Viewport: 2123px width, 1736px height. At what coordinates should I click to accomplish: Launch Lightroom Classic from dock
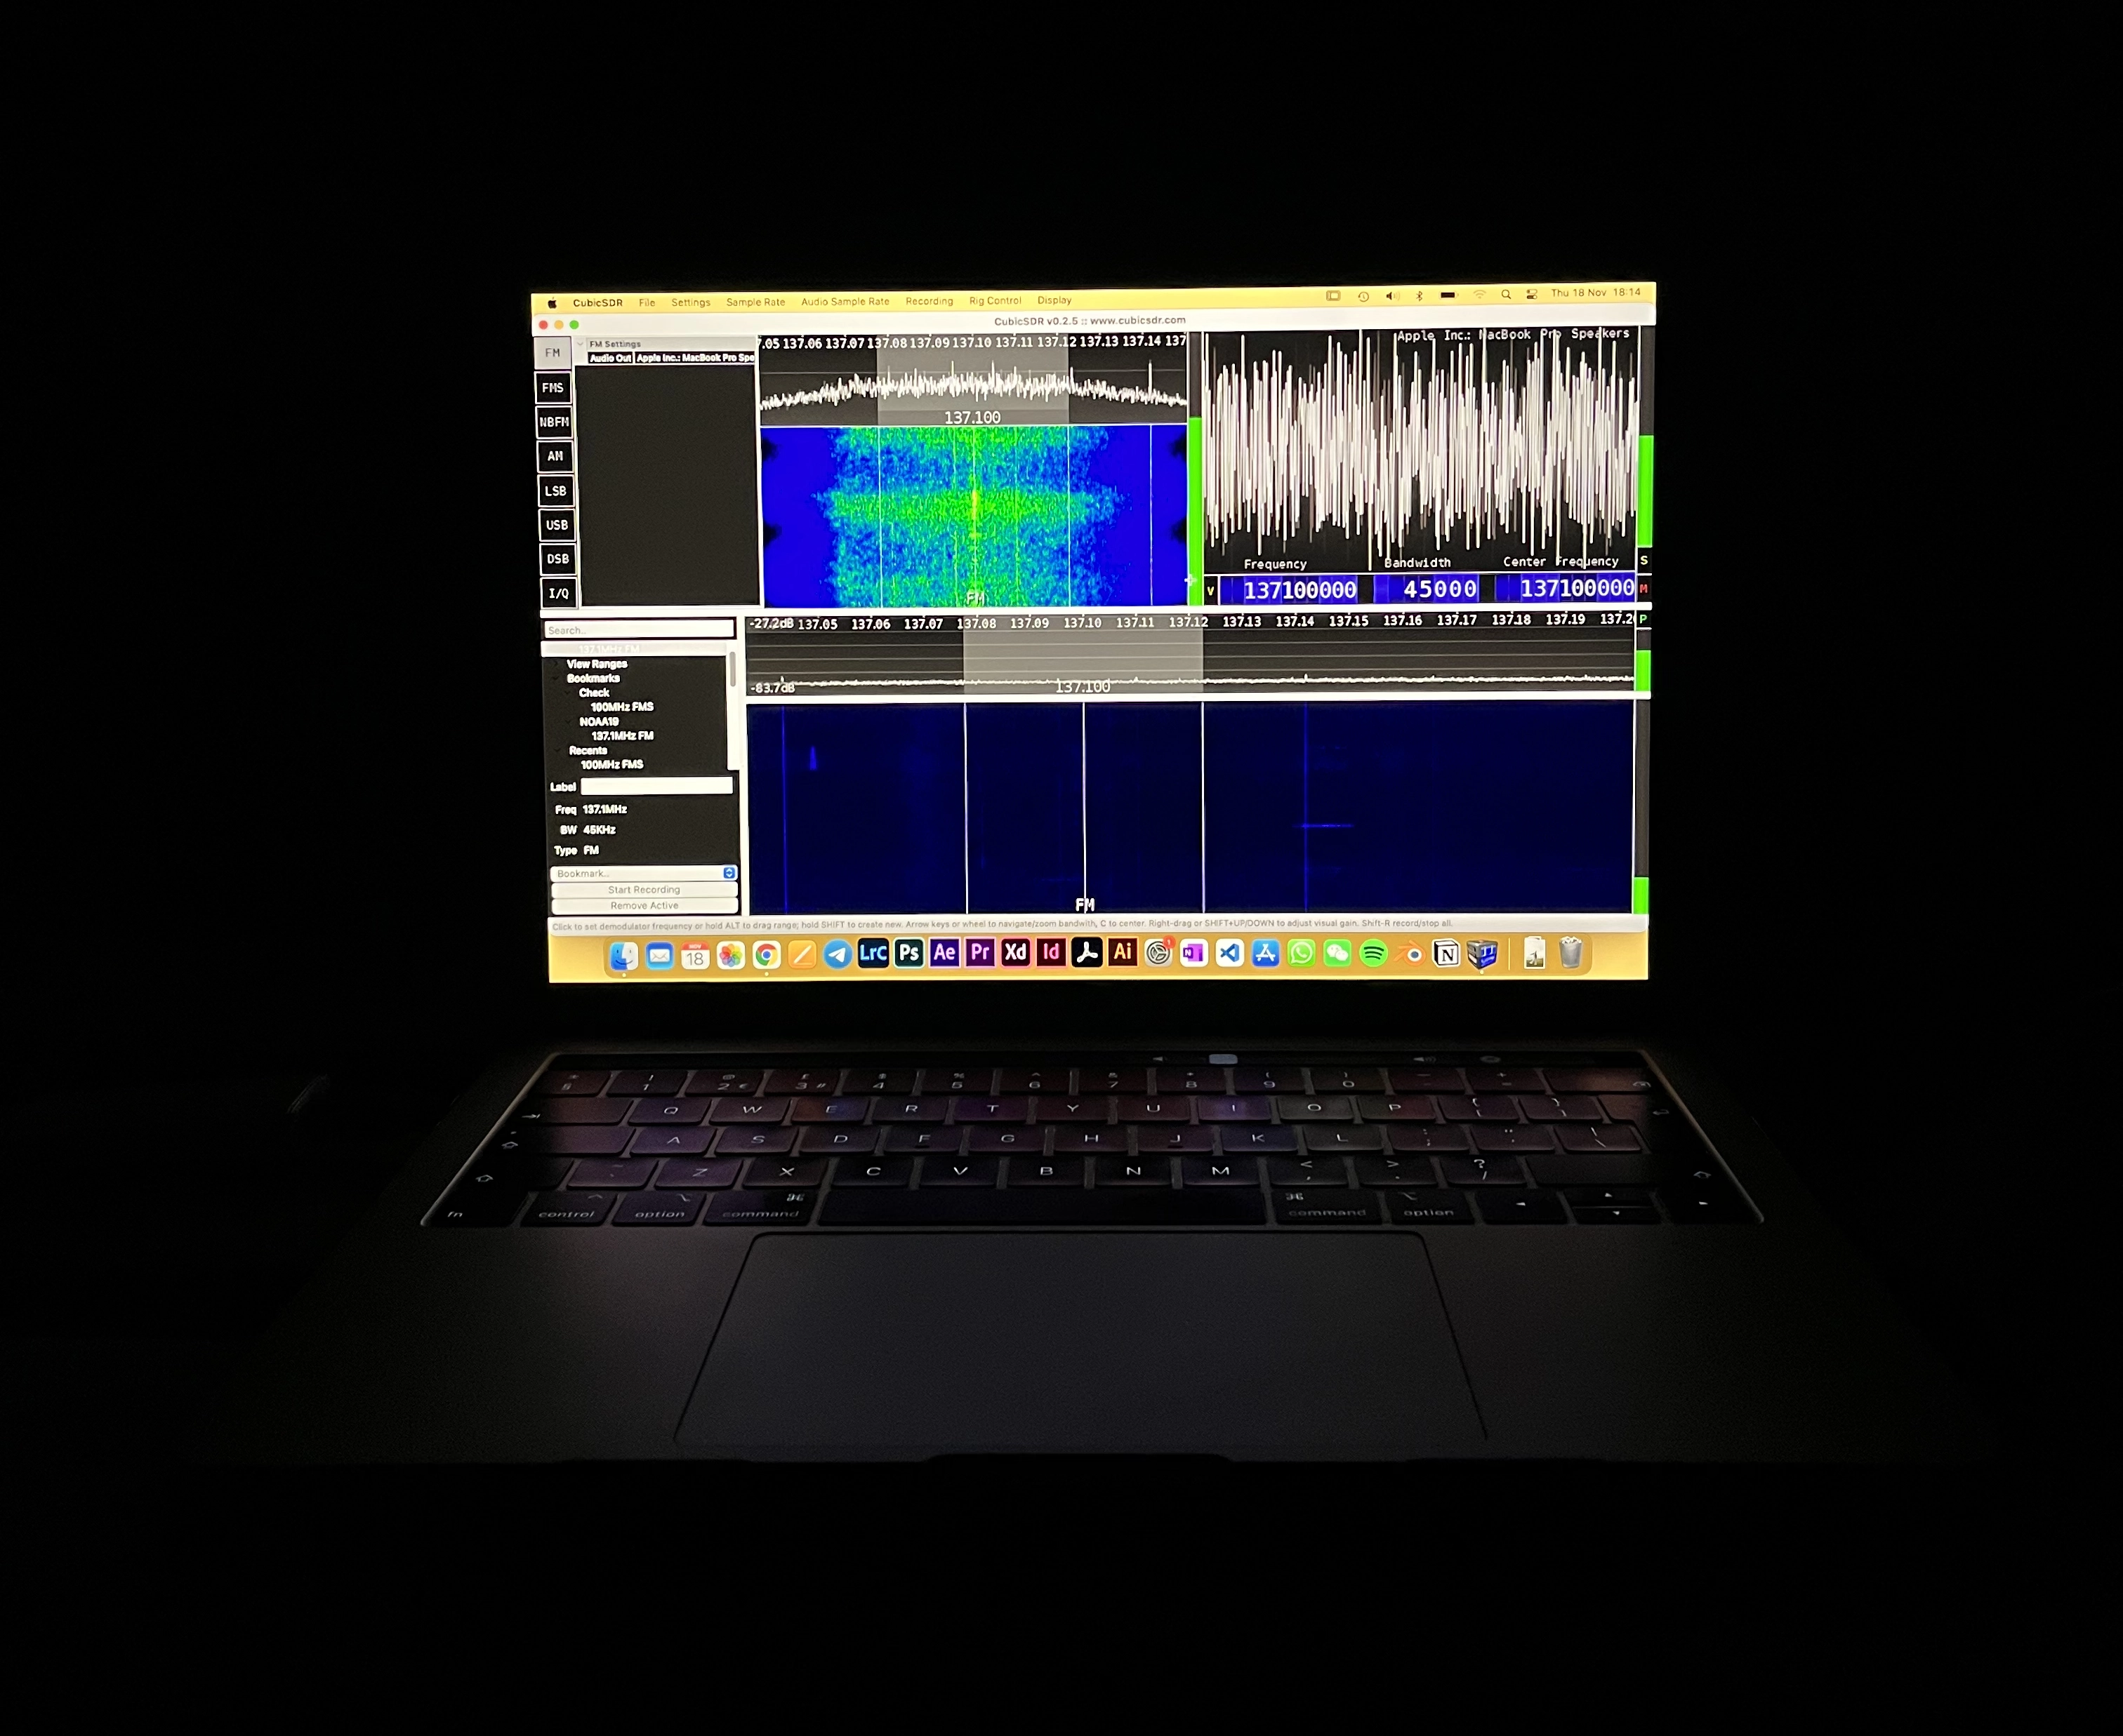click(873, 953)
